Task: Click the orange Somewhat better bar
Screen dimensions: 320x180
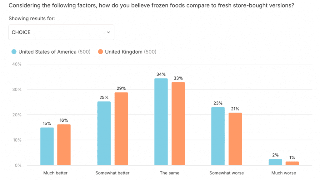Action: tap(121, 129)
